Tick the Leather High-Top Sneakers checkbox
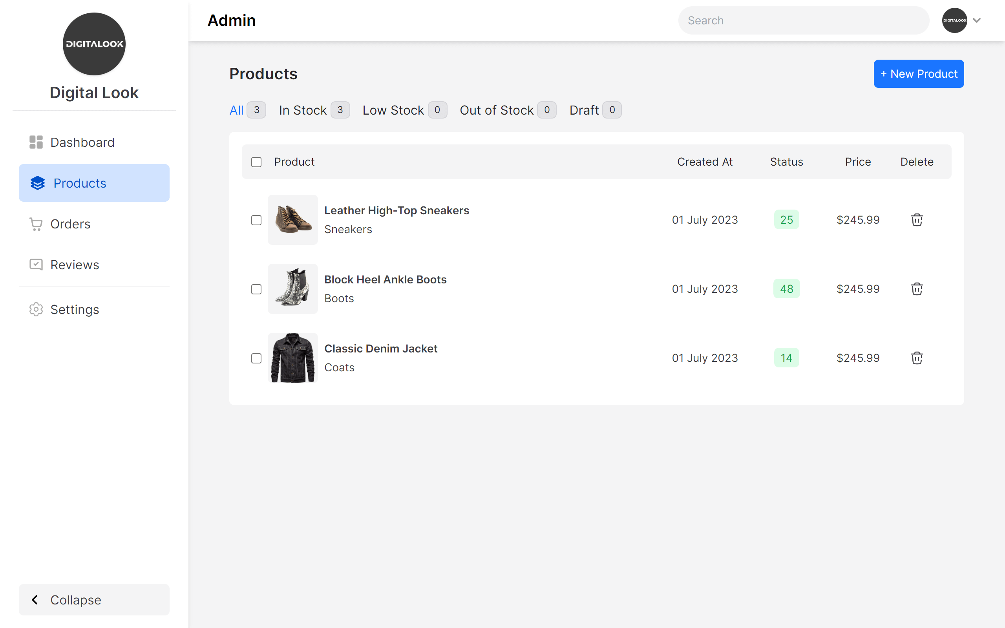 pyautogui.click(x=256, y=220)
